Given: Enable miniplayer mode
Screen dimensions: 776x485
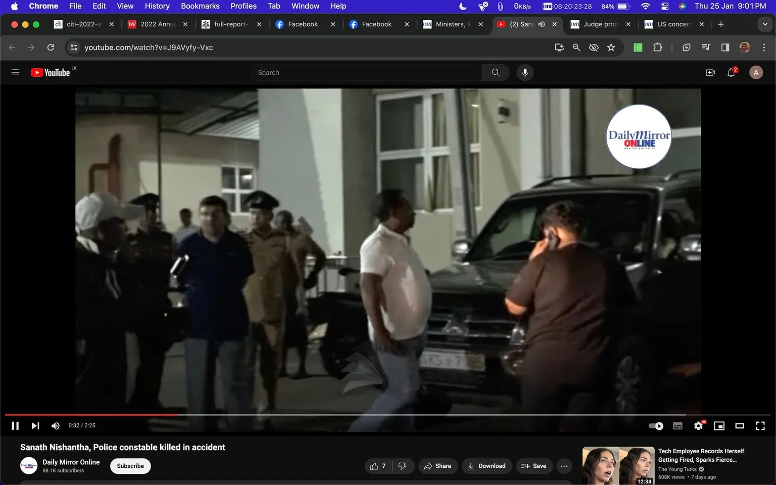Looking at the screenshot, I should tap(719, 426).
